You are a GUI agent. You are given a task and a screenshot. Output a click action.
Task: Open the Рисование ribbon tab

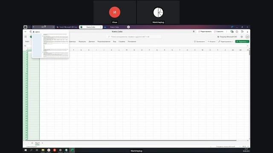pyautogui.click(x=132, y=42)
